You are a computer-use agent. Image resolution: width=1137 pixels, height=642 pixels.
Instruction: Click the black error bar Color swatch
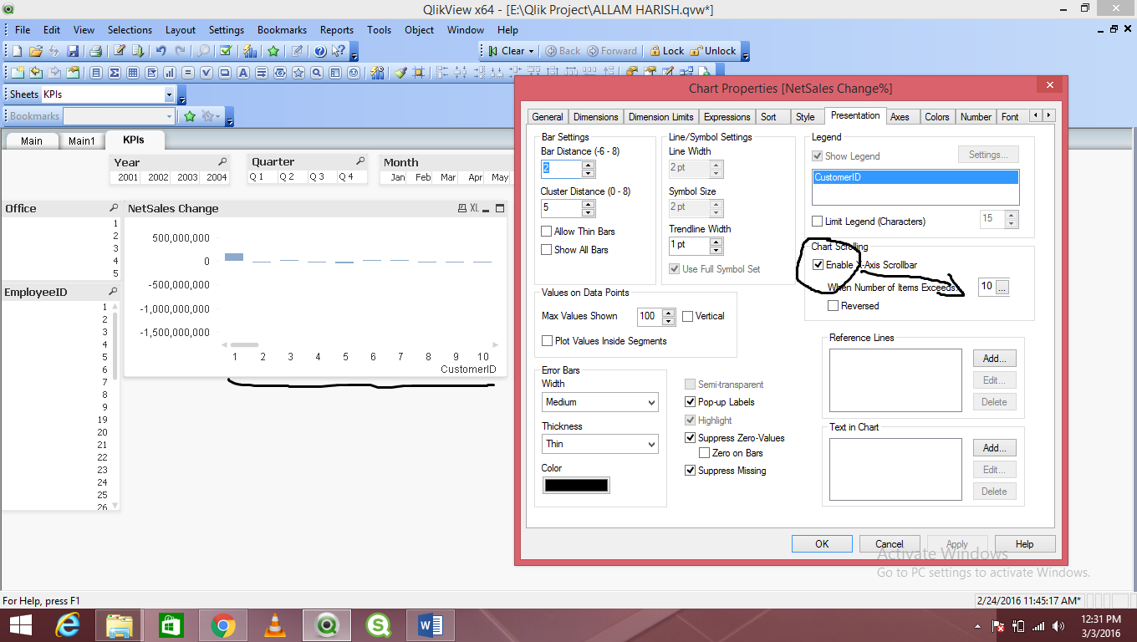[x=576, y=486]
